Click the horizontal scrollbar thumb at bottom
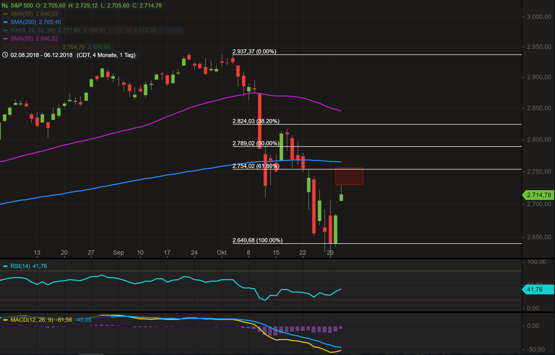 pyautogui.click(x=91, y=354)
